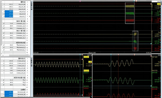Screen dimensions: 162x98
Task: Select the cyan cursor handle on the main ruler
Action: (134, 1)
